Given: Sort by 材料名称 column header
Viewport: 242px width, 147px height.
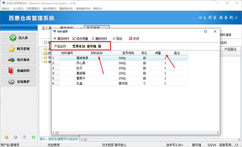Looking at the screenshot, I should (97, 53).
